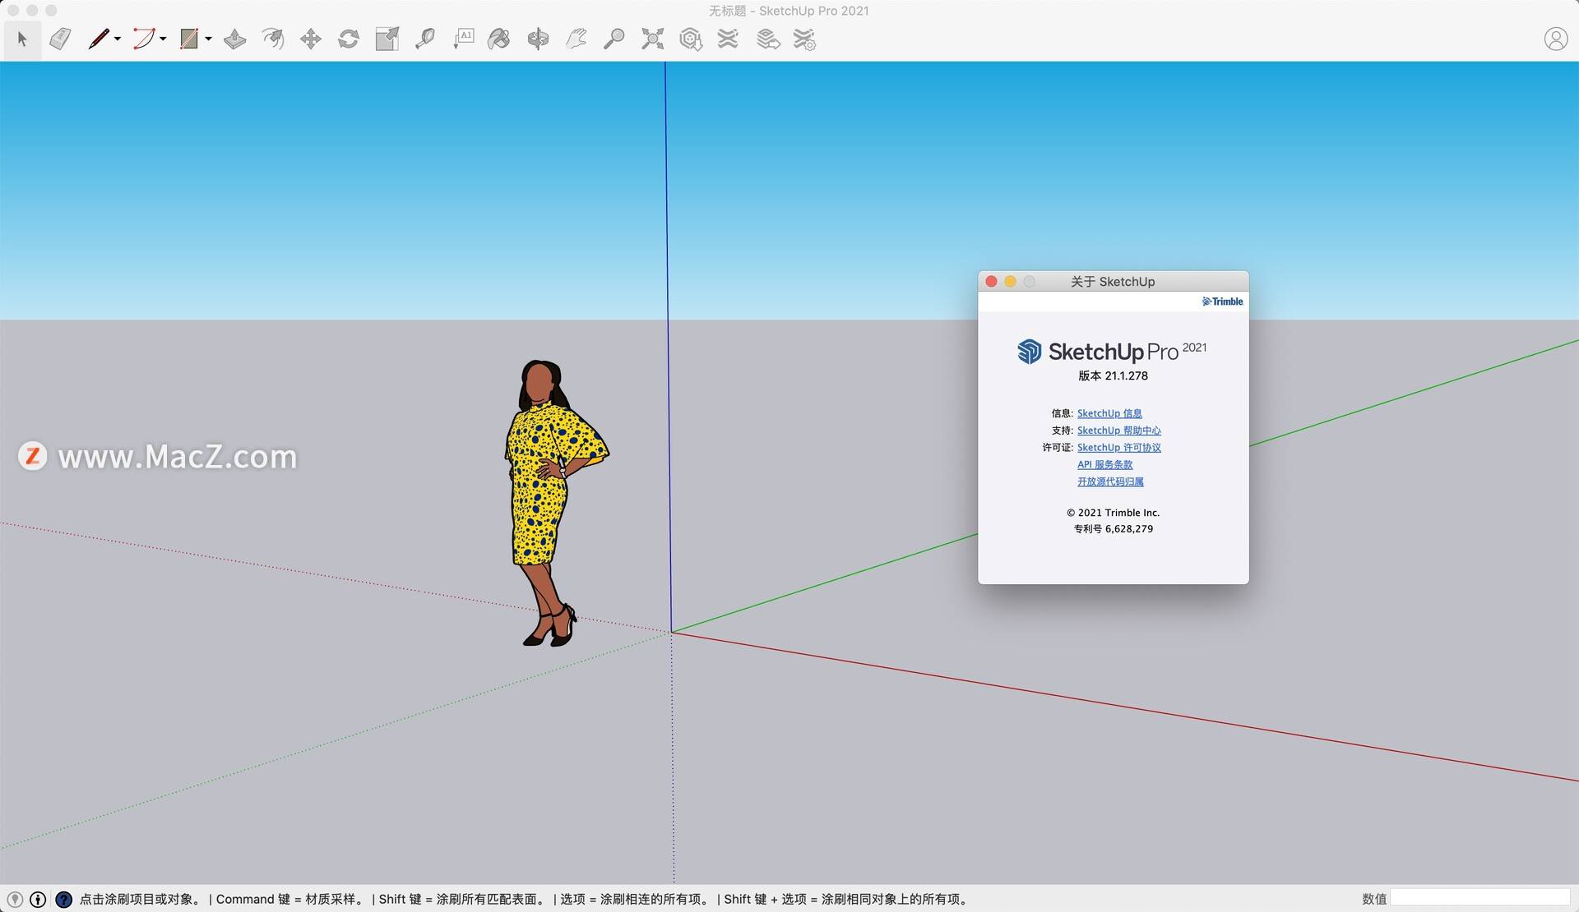Image resolution: width=1579 pixels, height=912 pixels.
Task: Minimize the 关于 SketchUp dialog
Action: click(1010, 281)
